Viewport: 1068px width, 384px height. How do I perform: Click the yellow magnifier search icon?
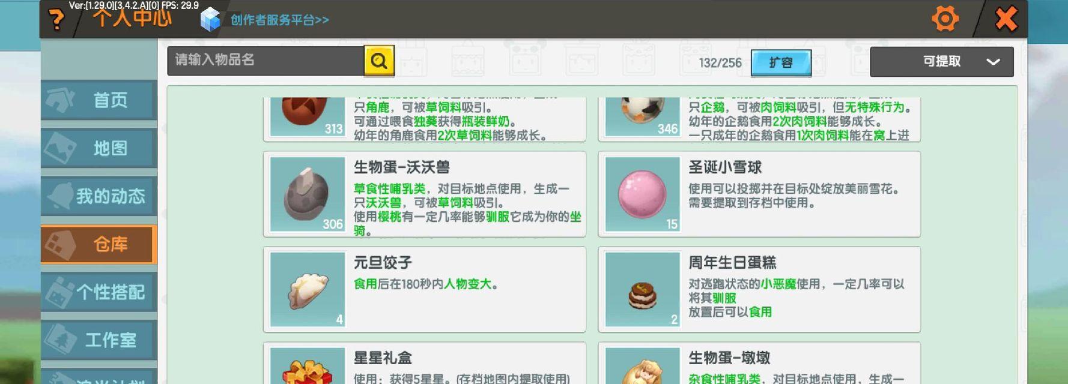pos(379,61)
